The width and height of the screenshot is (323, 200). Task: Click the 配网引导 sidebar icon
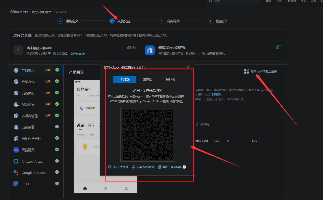pos(16,104)
